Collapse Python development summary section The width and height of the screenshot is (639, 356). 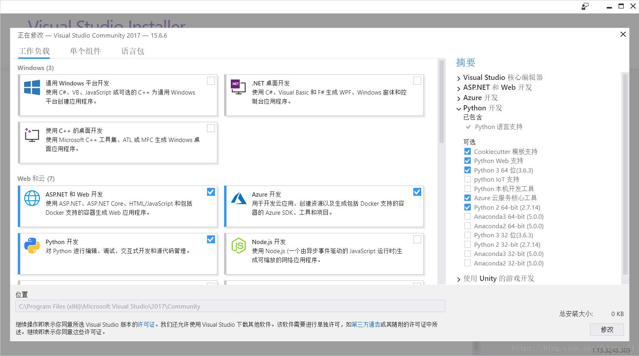pos(459,109)
